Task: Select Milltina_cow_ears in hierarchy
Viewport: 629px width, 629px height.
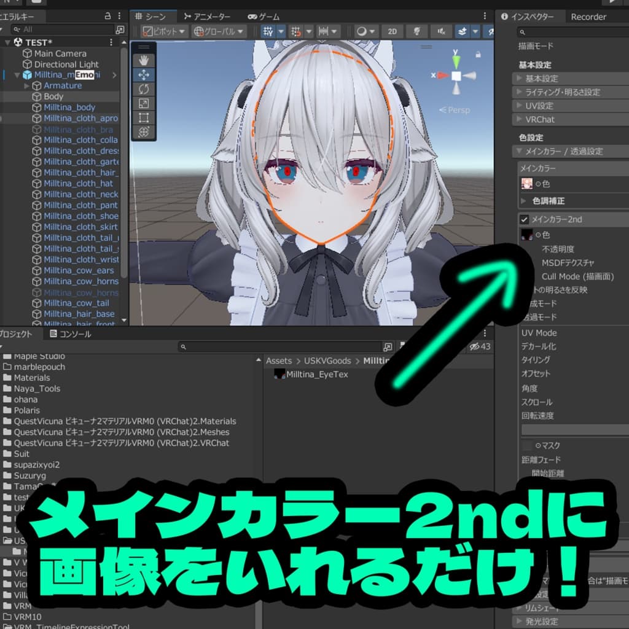Action: (x=79, y=271)
